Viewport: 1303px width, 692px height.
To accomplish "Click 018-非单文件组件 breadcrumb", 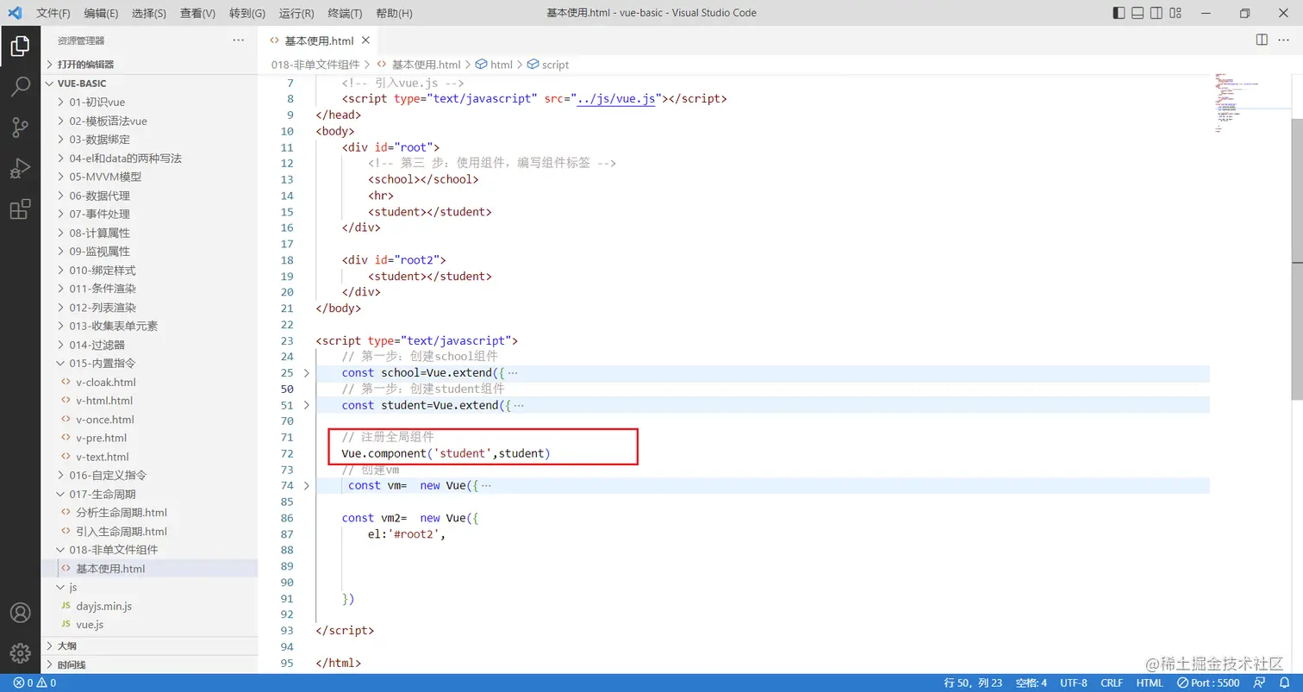I will tap(315, 65).
